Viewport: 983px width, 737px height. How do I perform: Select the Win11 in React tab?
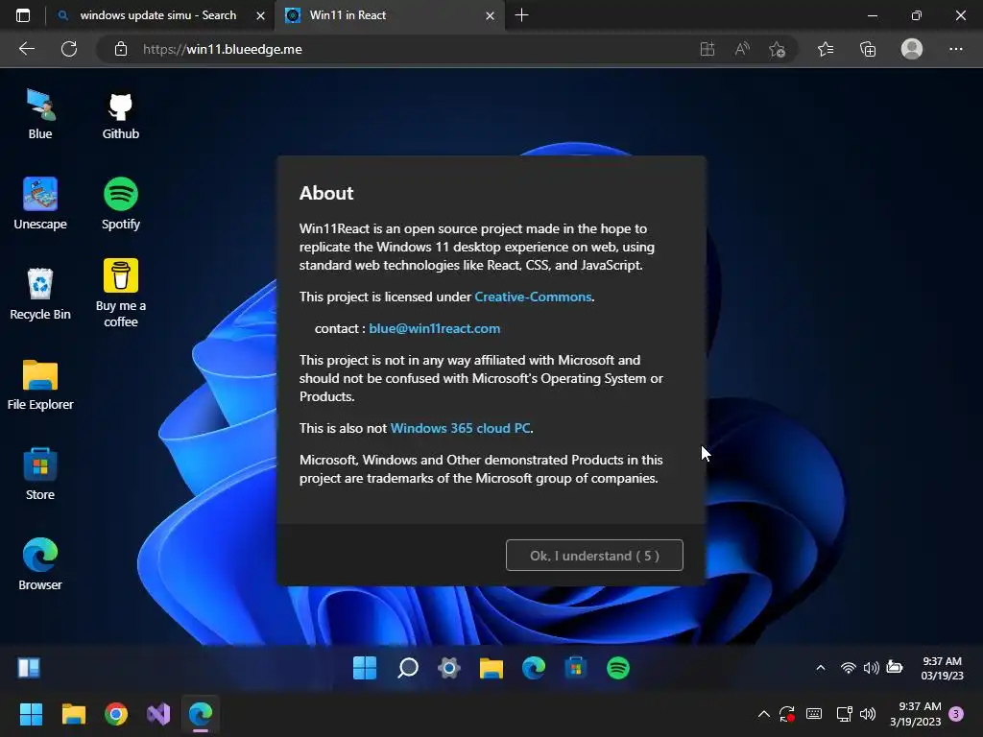(388, 15)
